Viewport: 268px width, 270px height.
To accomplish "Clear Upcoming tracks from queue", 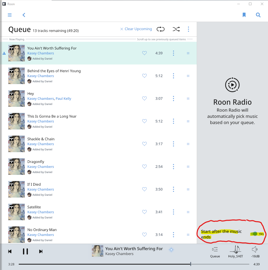I will pos(136,29).
